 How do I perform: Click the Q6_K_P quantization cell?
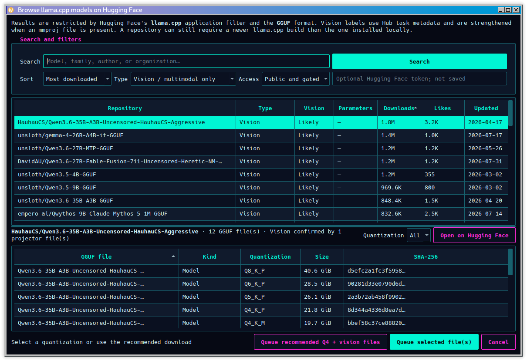270,284
